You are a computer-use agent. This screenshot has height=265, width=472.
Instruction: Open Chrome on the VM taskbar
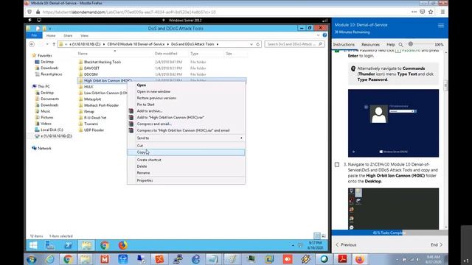point(105,245)
